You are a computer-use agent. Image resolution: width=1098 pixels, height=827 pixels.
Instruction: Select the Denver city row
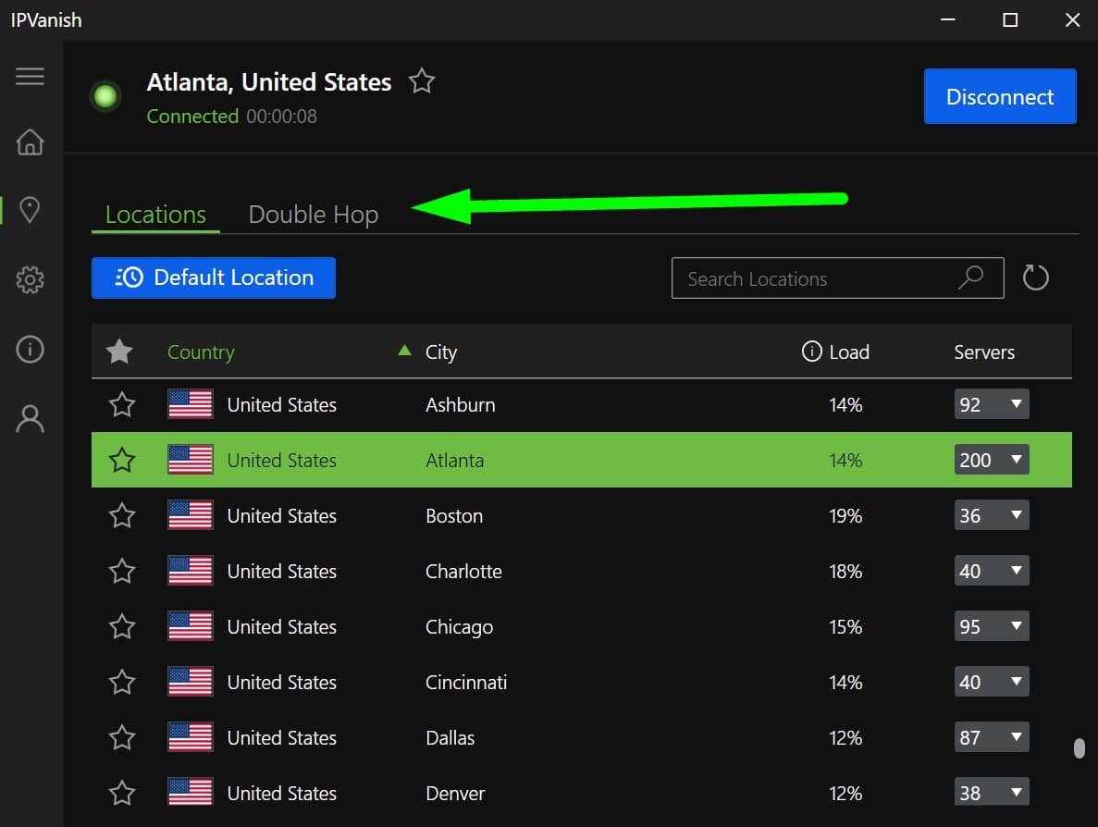[x=581, y=793]
